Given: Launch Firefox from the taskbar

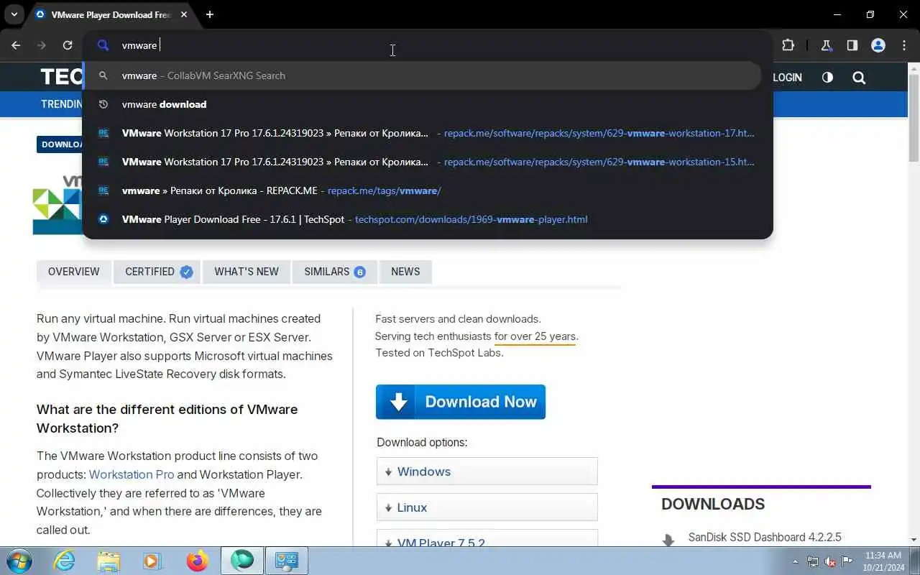Looking at the screenshot, I should [x=197, y=561].
